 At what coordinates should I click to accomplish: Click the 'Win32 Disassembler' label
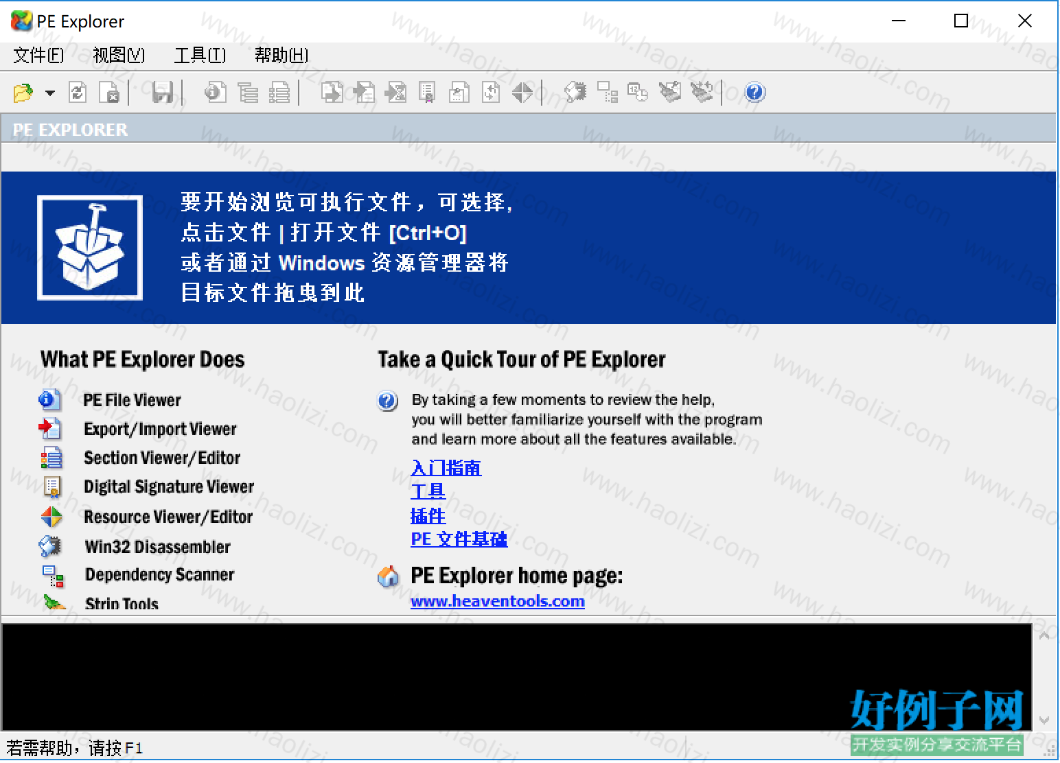tap(158, 547)
